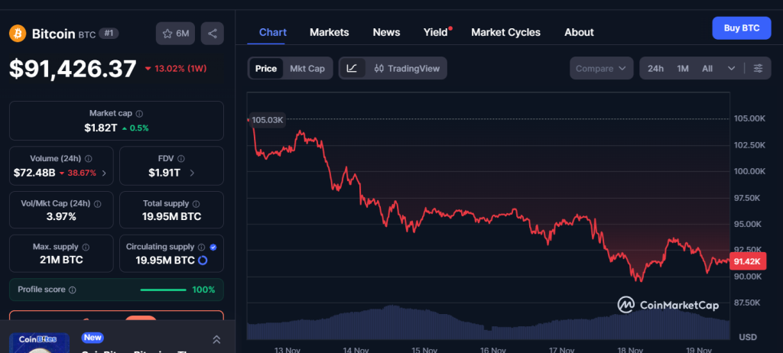The image size is (783, 353).
Task: Click the 105.03K starting price label
Action: pyautogui.click(x=267, y=120)
